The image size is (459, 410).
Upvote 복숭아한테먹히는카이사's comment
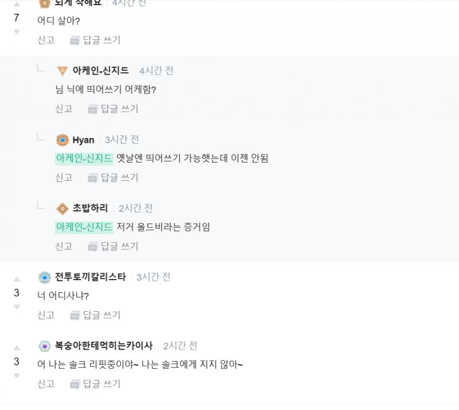coord(17,348)
